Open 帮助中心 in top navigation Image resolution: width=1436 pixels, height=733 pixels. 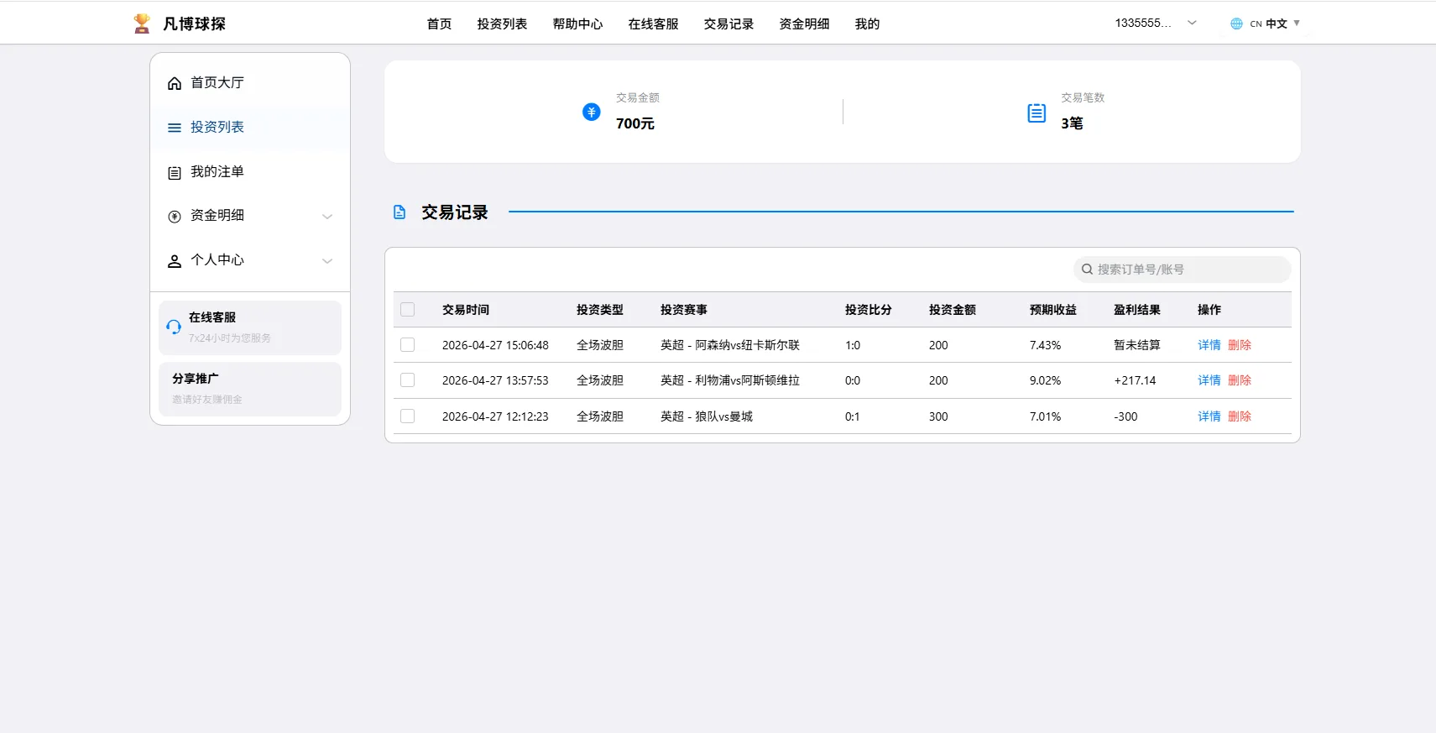click(577, 24)
